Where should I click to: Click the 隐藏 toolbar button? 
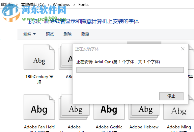point(85,34)
